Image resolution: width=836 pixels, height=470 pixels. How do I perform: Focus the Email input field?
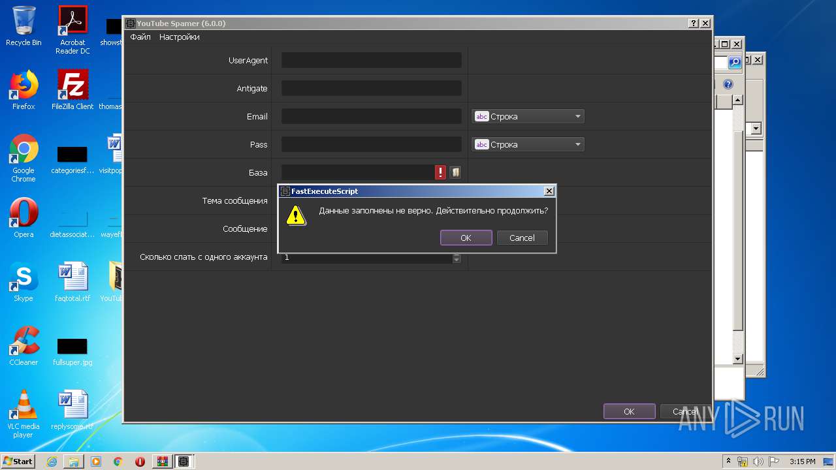point(371,116)
